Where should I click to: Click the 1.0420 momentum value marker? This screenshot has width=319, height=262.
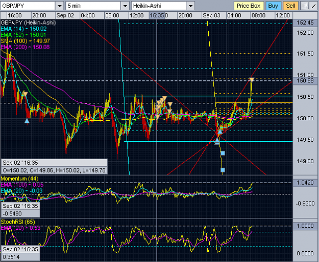pos(305,183)
